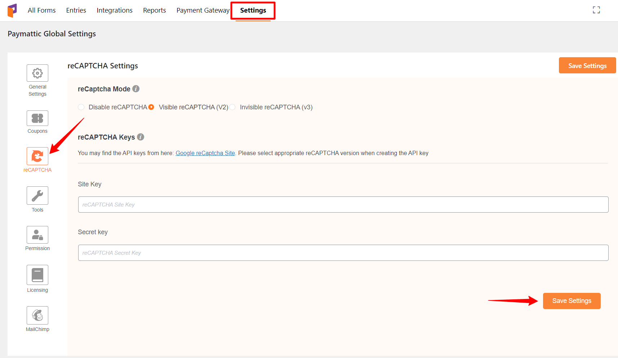Click the Licensing sidebar label
Screen dimensions: 618x358
(x=37, y=290)
